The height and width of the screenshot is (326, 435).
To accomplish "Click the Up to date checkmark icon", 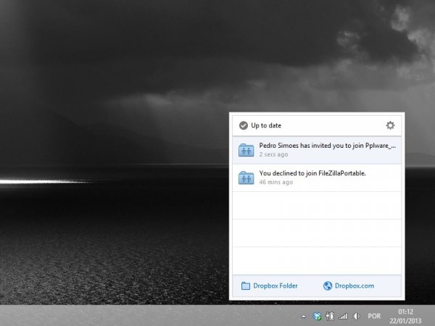I will 244,125.
